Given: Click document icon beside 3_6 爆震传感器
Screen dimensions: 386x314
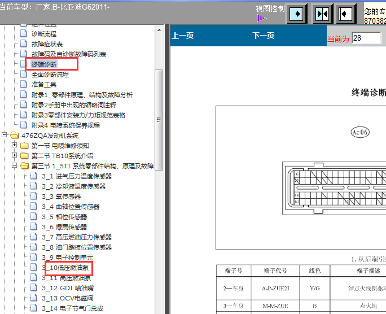Looking at the screenshot, I should 34,226.
